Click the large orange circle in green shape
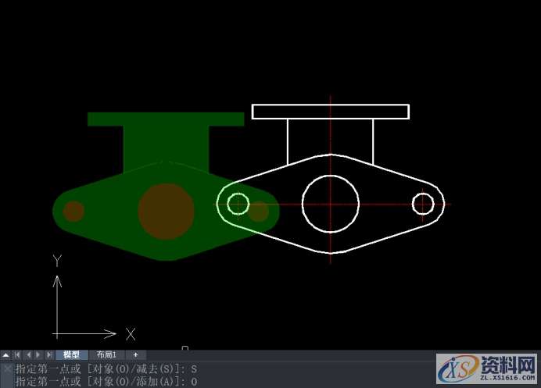This screenshot has height=388, width=541. 166,212
